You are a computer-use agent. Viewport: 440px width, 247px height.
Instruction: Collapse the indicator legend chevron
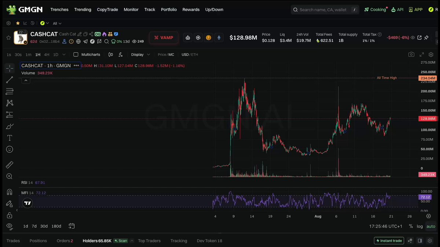pyautogui.click(x=26, y=81)
